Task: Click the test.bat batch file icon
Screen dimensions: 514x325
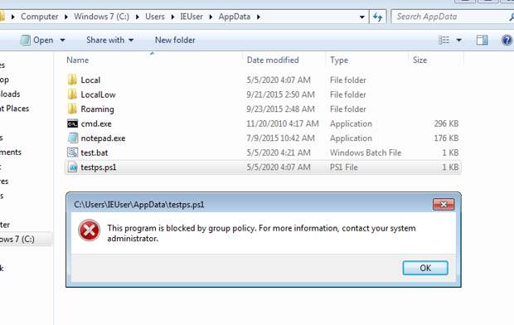Action: tap(72, 153)
